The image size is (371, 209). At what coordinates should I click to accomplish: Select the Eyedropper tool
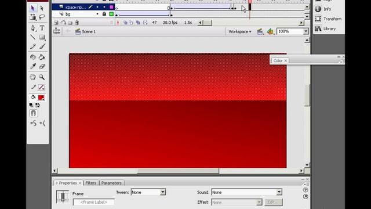point(32,66)
